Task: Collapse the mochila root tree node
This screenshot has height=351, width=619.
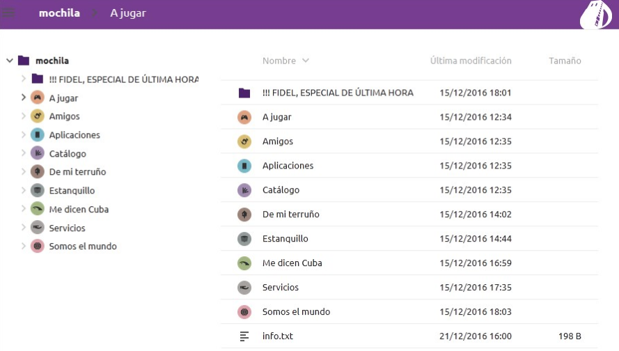Action: 10,61
